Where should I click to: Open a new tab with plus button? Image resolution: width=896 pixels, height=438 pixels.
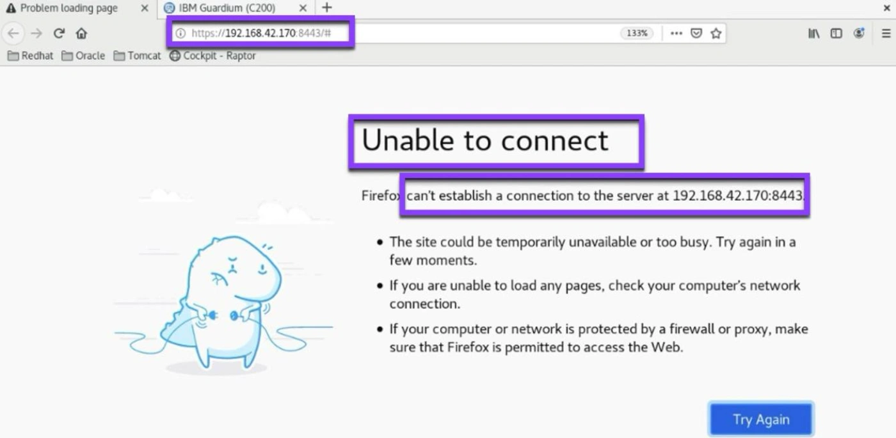327,8
